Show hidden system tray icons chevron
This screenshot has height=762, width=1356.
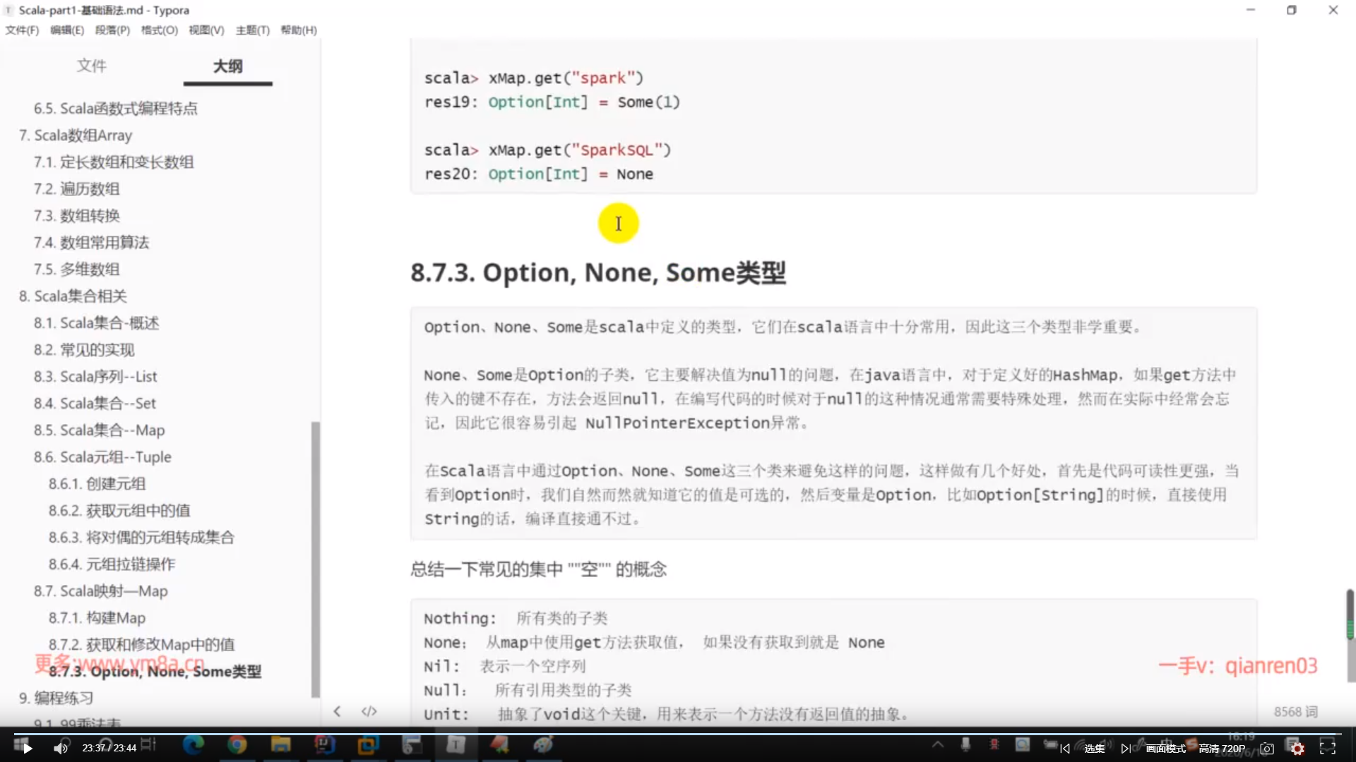click(x=937, y=744)
